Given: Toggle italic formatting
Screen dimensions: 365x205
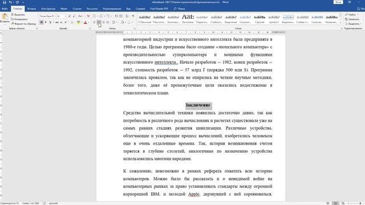Looking at the screenshot, I should 46,22.
